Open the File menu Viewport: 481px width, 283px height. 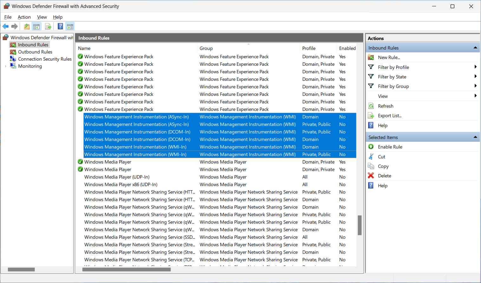[8, 17]
